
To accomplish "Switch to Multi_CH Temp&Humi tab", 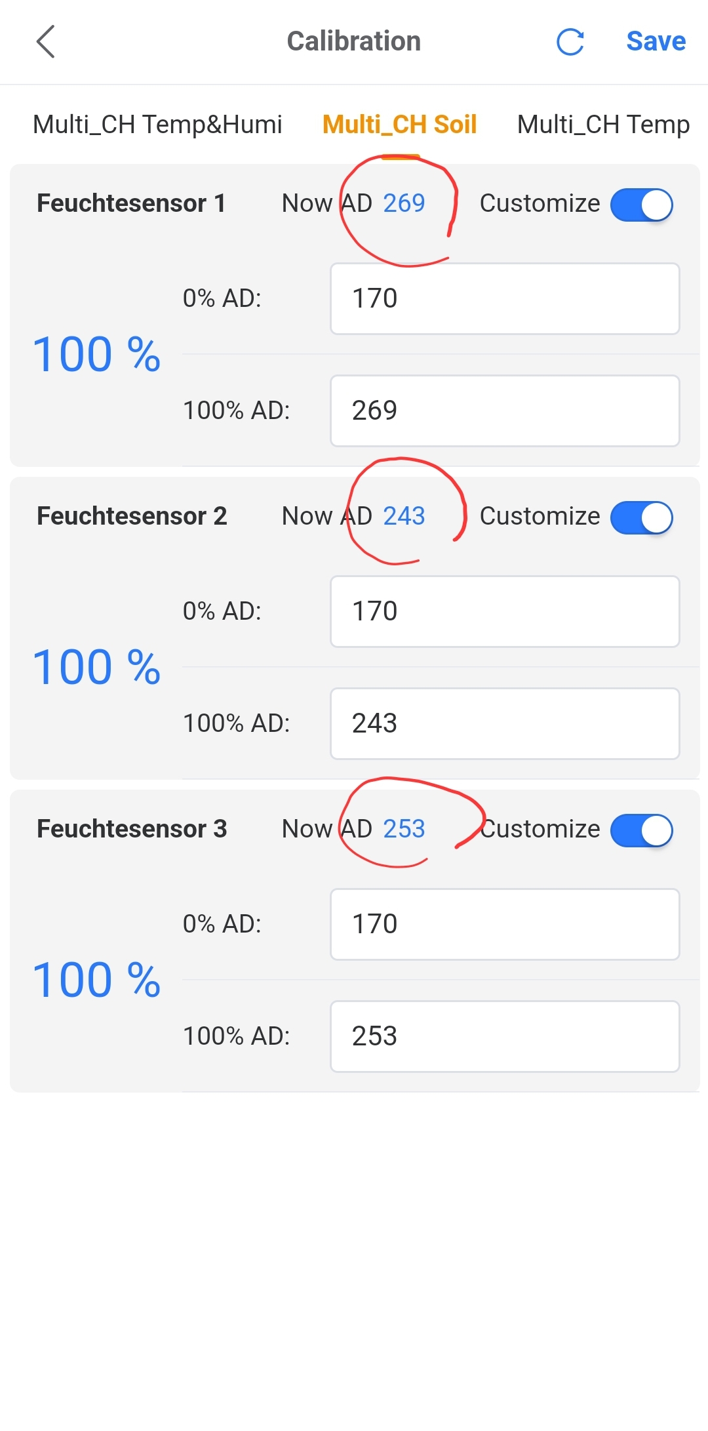I will [x=157, y=125].
